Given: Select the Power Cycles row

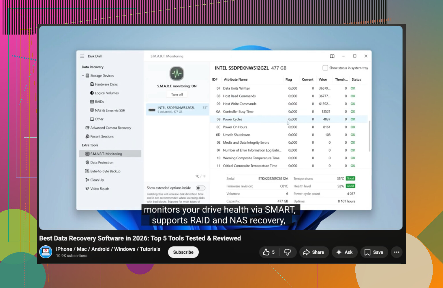Looking at the screenshot, I should pyautogui.click(x=289, y=119).
